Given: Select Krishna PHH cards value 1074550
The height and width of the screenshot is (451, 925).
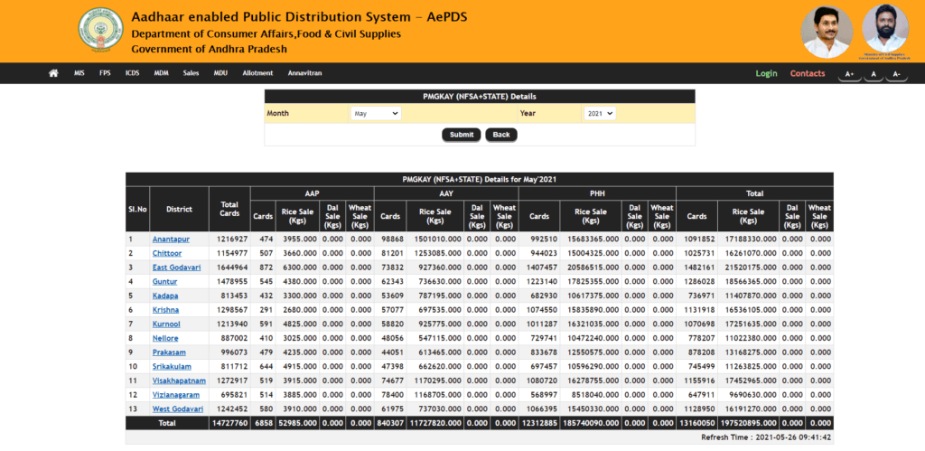Looking at the screenshot, I should [542, 310].
